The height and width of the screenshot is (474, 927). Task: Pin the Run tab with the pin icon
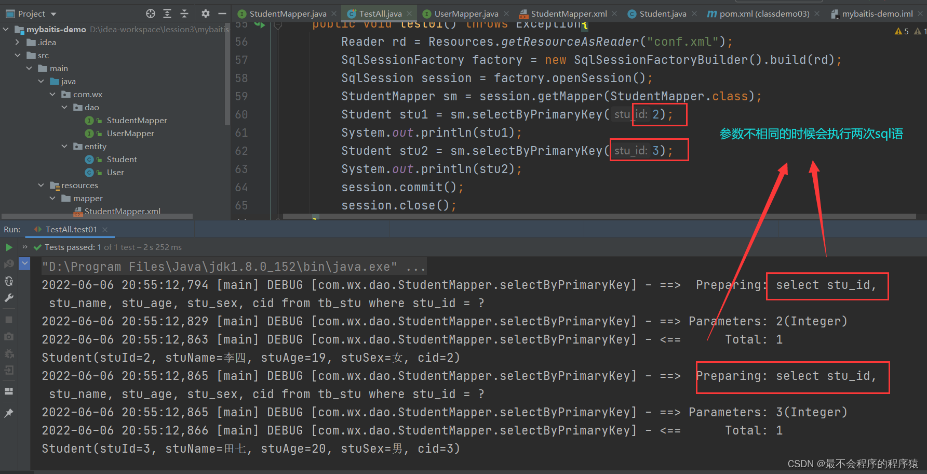coord(9,413)
